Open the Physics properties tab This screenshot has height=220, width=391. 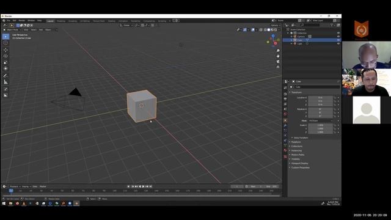(x=285, y=136)
